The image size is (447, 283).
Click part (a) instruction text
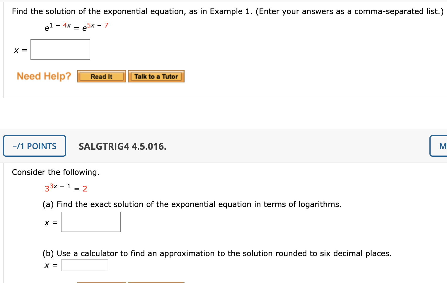[x=192, y=204]
